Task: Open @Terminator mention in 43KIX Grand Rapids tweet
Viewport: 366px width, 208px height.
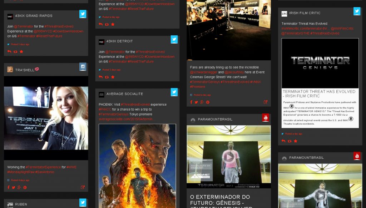Action: pos(24,26)
